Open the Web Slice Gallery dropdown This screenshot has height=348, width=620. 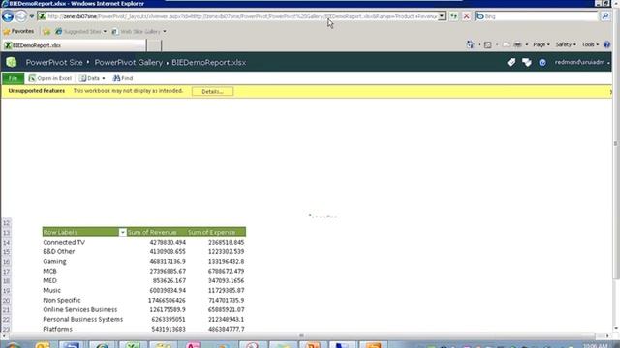click(x=139, y=31)
